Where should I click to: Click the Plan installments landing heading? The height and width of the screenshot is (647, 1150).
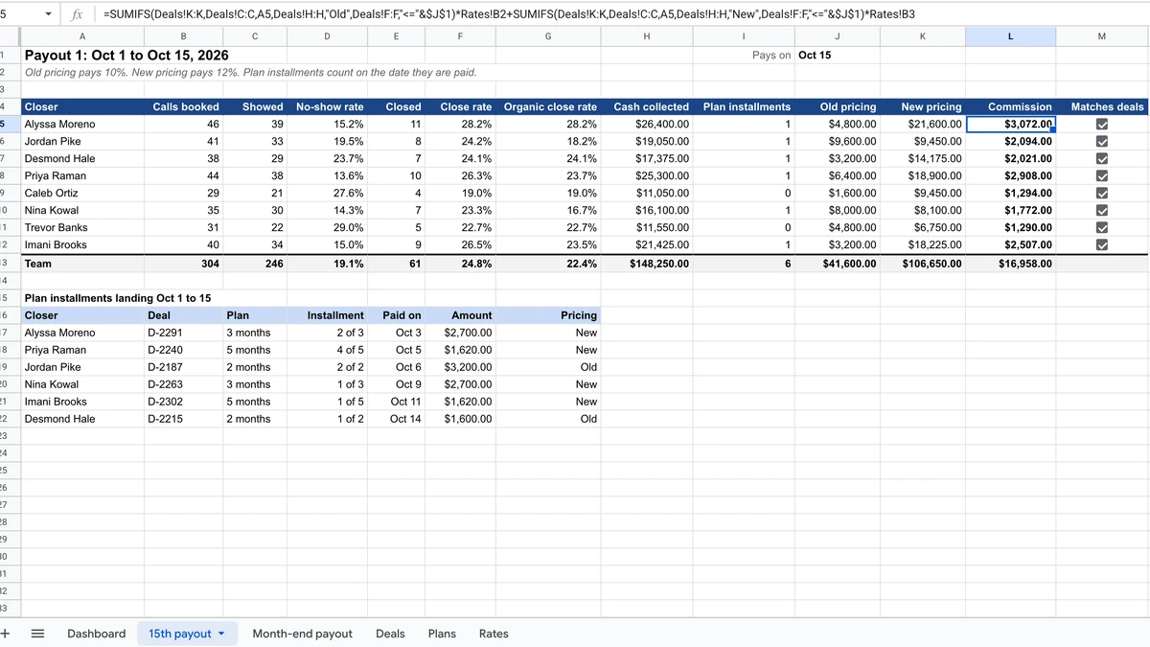pos(118,298)
